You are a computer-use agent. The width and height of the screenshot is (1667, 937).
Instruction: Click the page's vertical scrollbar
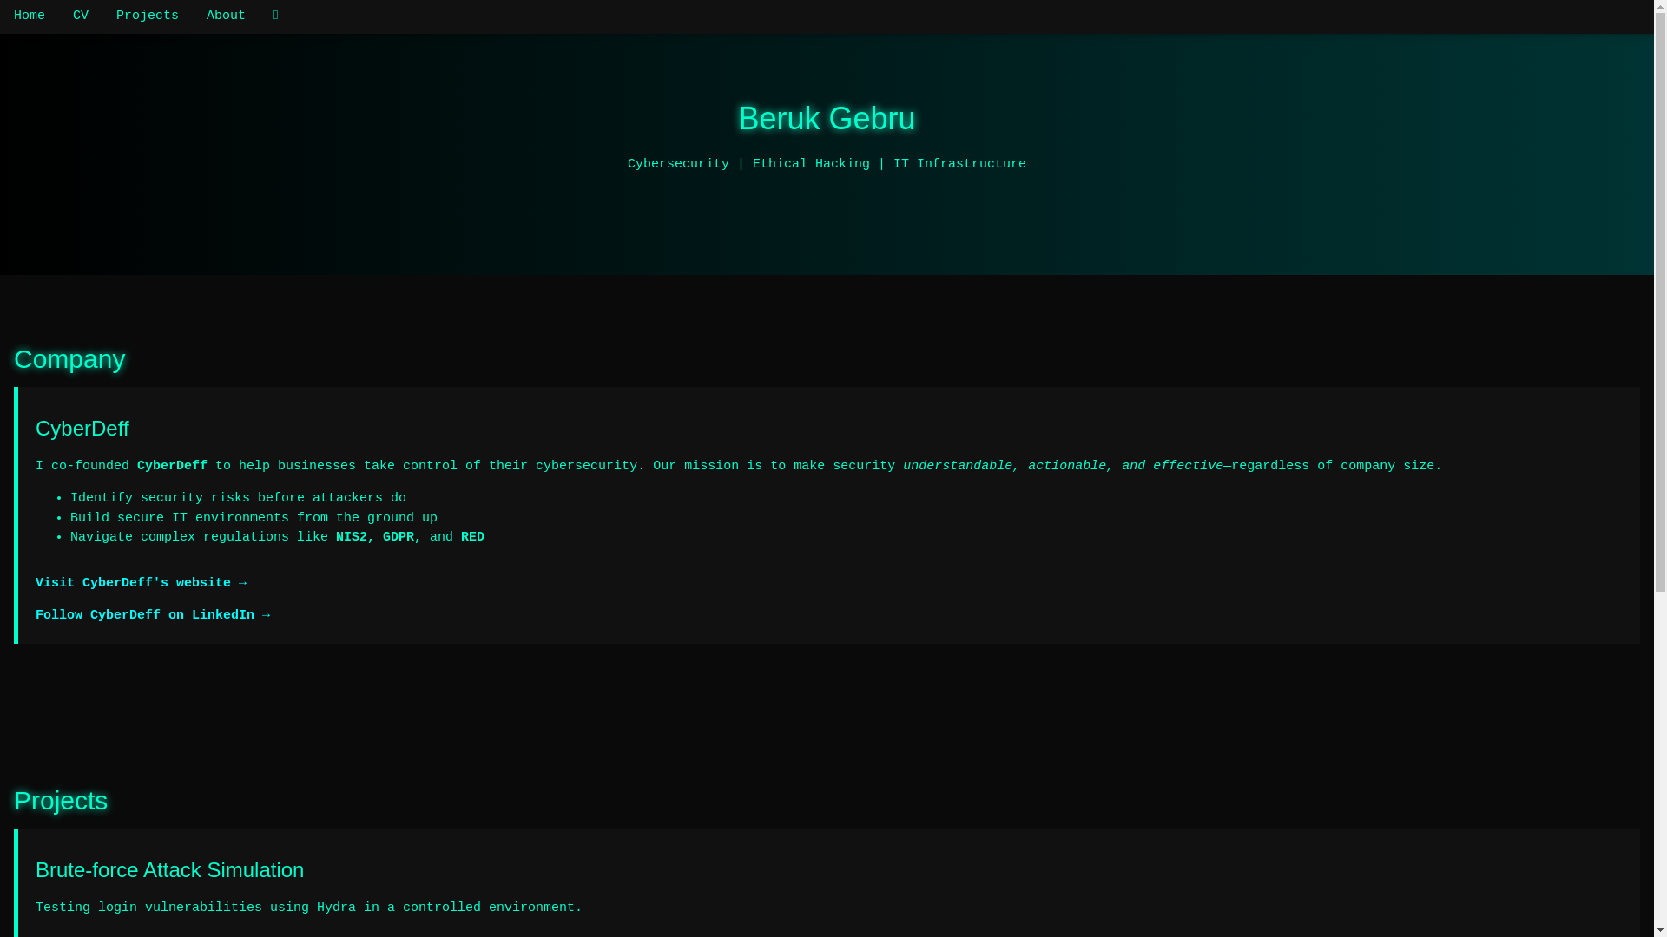1660,468
